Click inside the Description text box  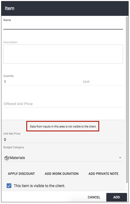pos(63,54)
